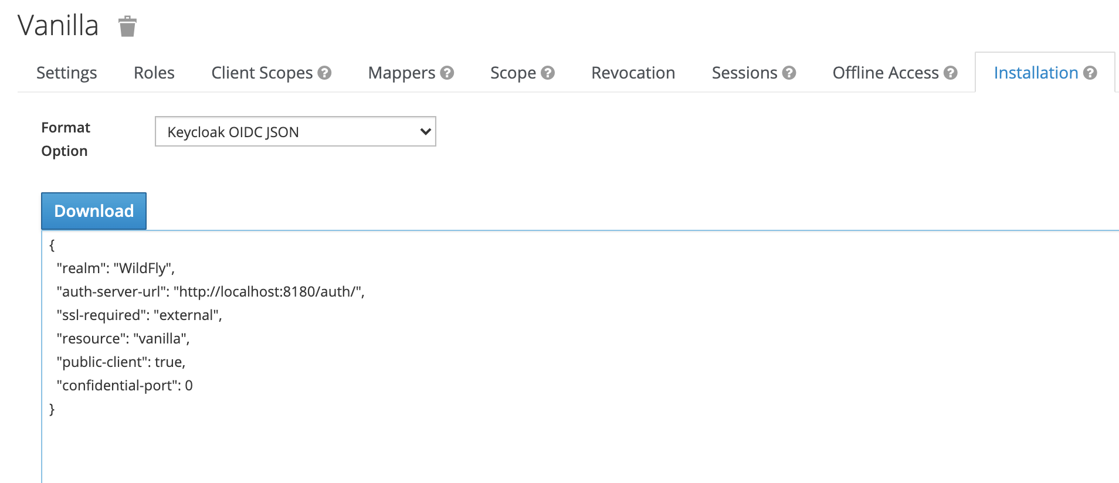The width and height of the screenshot is (1119, 483).
Task: Open the Revocation tab
Action: tap(633, 73)
